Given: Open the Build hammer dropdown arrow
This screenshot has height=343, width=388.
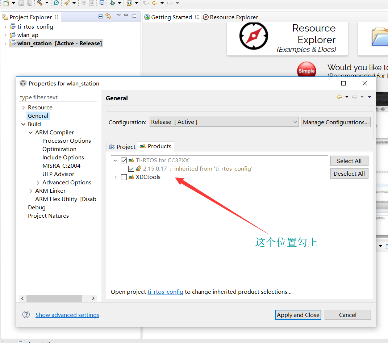Looking at the screenshot, I should pos(47,3).
